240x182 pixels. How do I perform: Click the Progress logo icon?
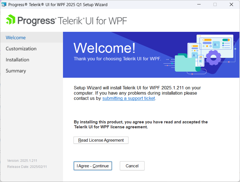point(10,20)
